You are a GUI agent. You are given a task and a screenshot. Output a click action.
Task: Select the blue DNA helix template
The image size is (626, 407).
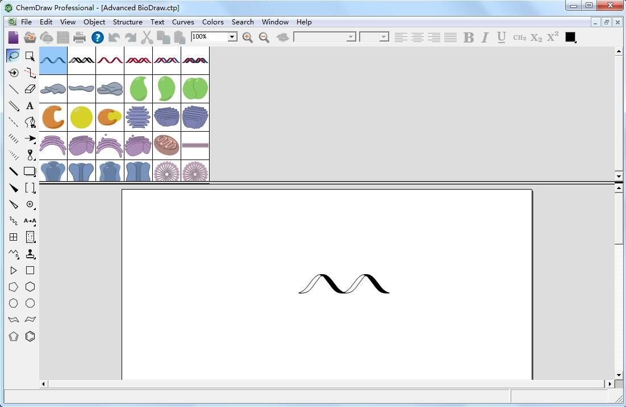(x=53, y=60)
